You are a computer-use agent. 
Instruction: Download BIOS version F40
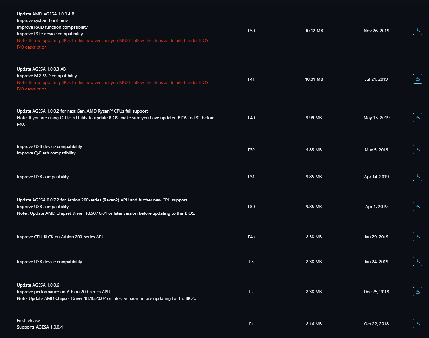click(x=417, y=118)
